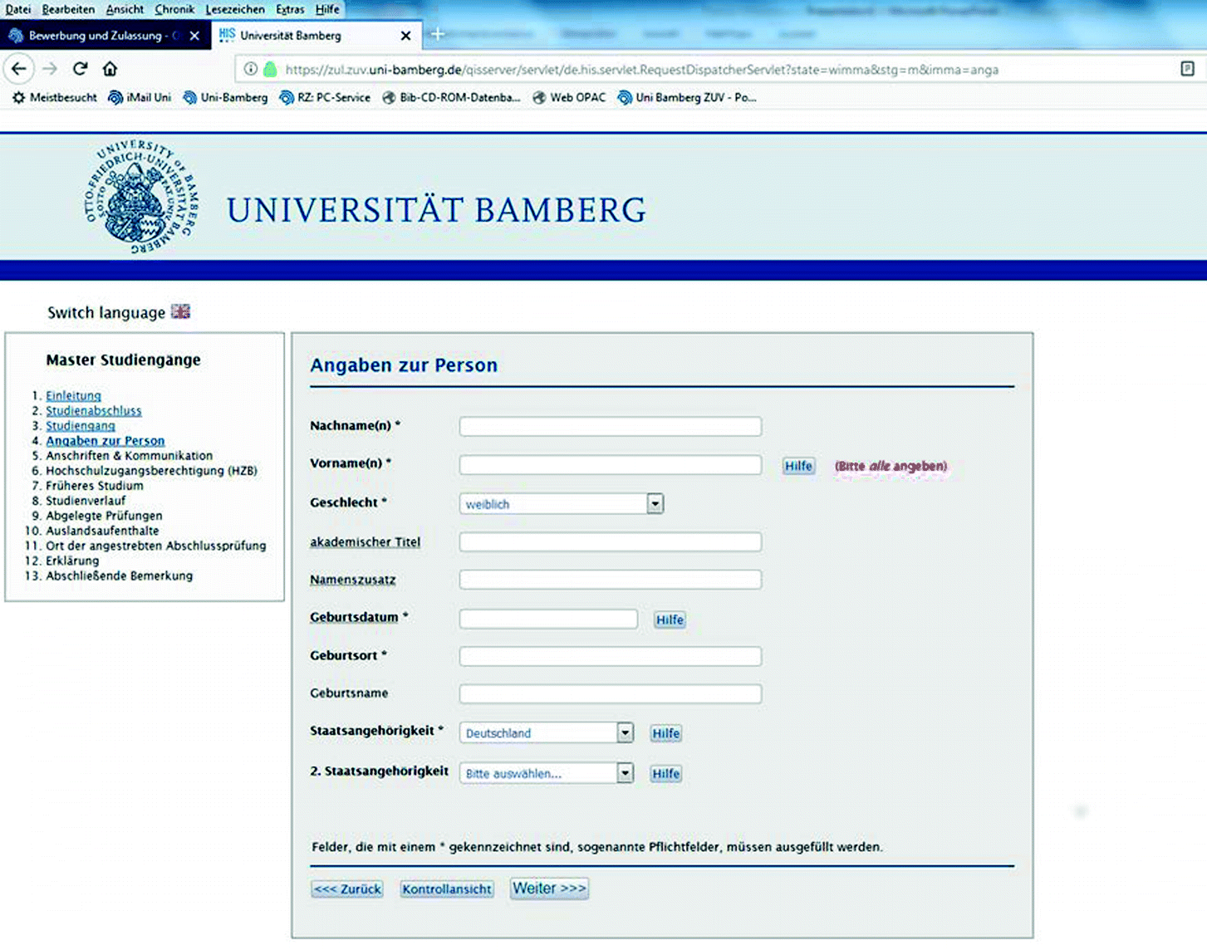Click the akademischer Titel label
Image resolution: width=1207 pixels, height=950 pixels.
click(366, 542)
